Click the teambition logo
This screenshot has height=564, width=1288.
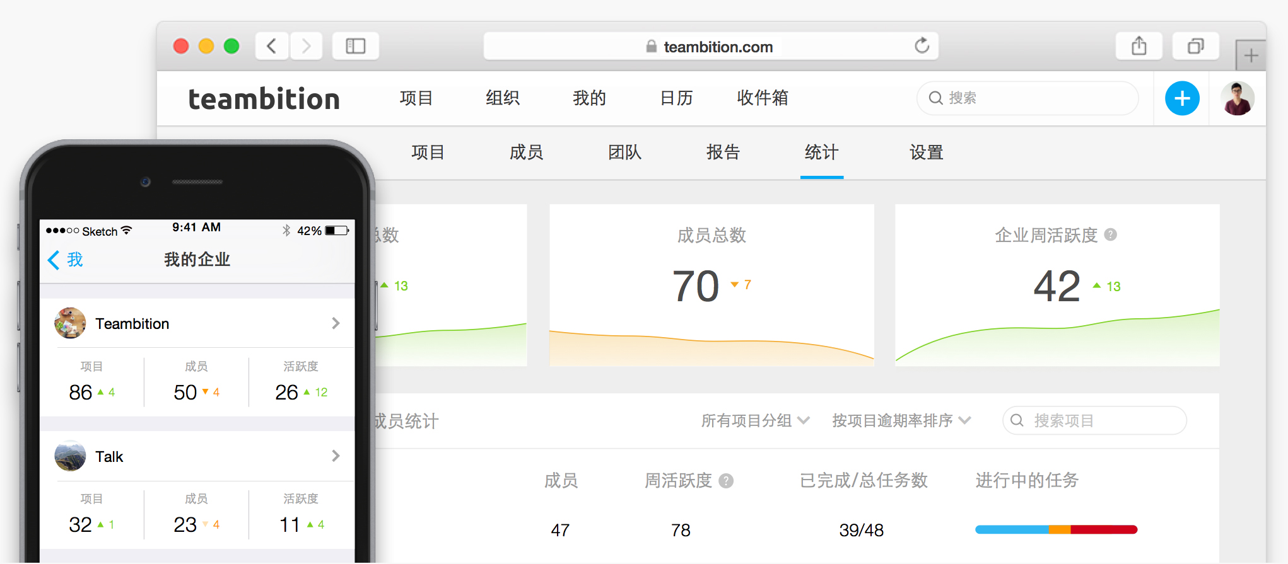click(264, 99)
